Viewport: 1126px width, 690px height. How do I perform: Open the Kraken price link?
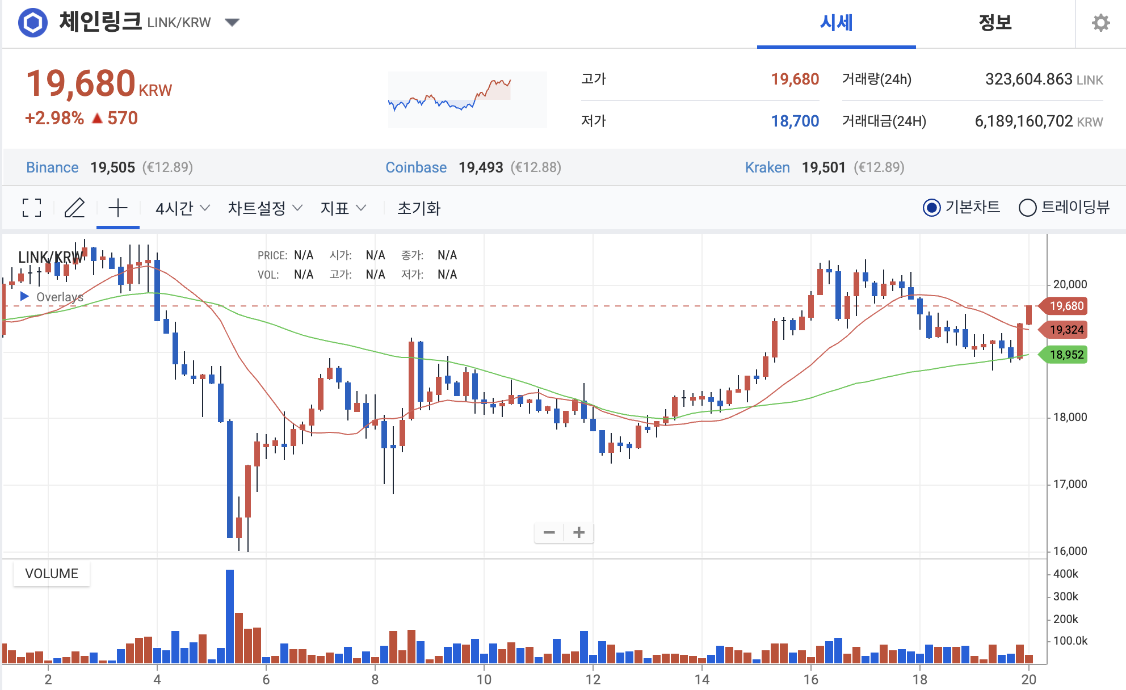767,167
